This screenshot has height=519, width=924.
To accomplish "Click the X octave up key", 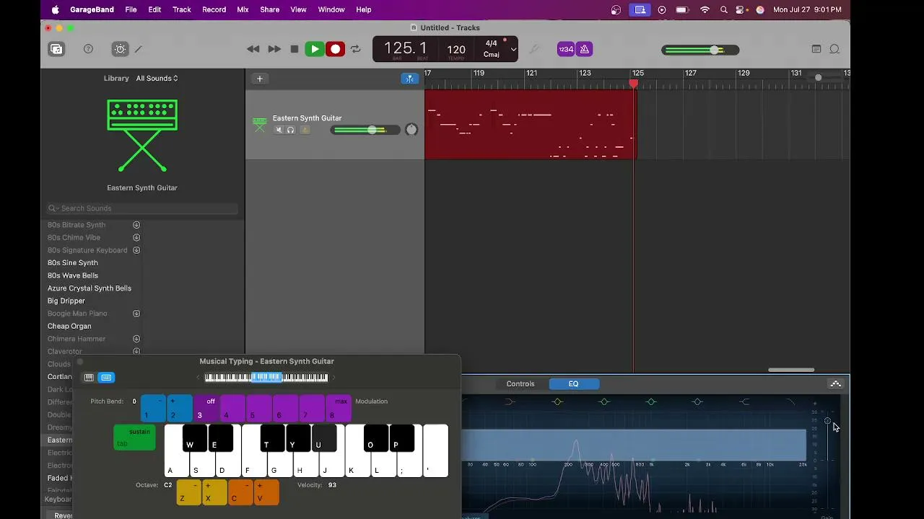I will pyautogui.click(x=214, y=493).
